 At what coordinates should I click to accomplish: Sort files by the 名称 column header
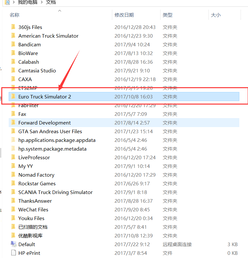click(x=14, y=15)
